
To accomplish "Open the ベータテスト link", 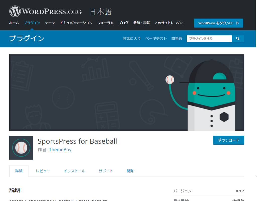I will point(156,38).
